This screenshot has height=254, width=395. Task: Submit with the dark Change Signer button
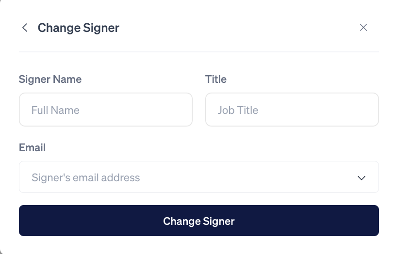click(x=199, y=221)
